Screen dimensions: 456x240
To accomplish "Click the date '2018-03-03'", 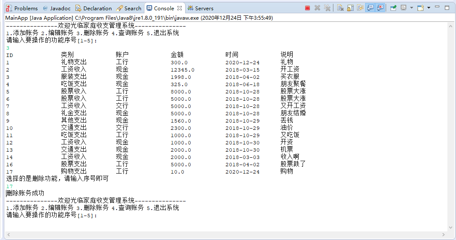I will [242, 157].
